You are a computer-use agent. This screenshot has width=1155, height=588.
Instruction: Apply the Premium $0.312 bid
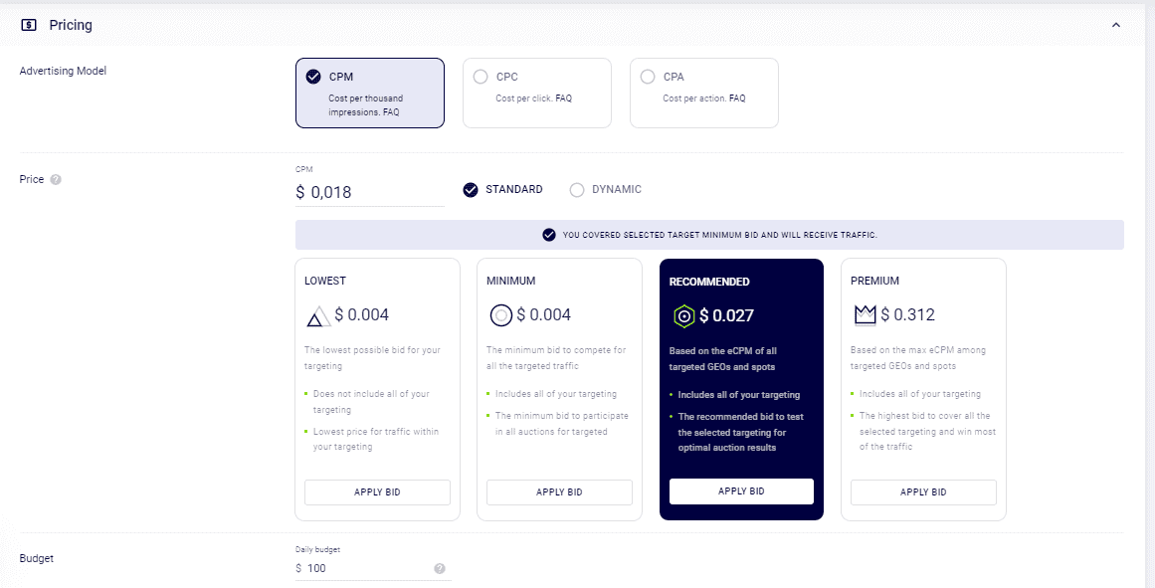(x=923, y=492)
